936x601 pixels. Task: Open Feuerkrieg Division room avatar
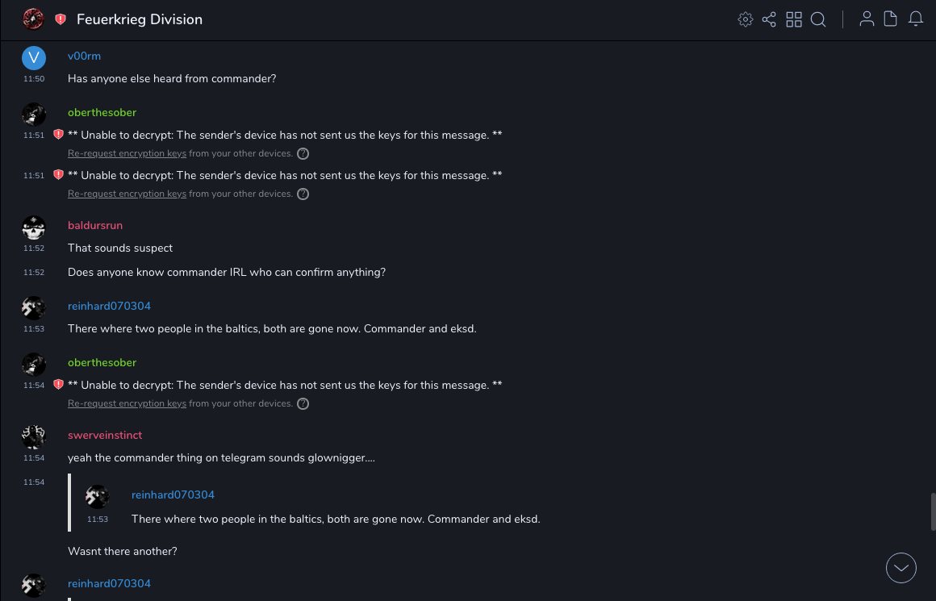(33, 19)
